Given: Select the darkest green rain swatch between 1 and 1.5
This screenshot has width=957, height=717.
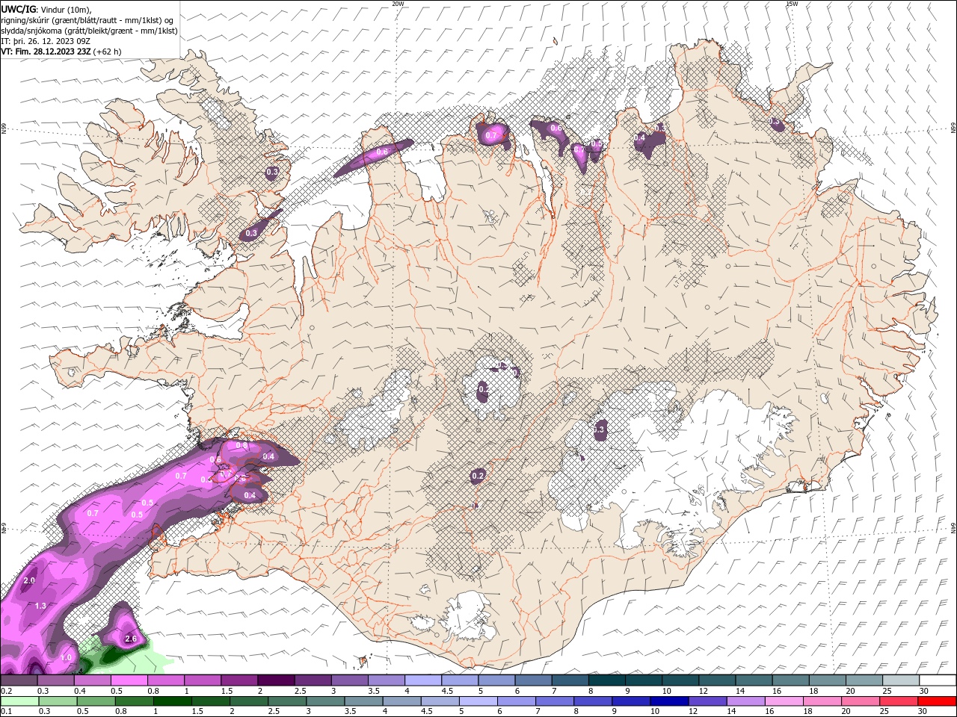Looking at the screenshot, I should (173, 701).
